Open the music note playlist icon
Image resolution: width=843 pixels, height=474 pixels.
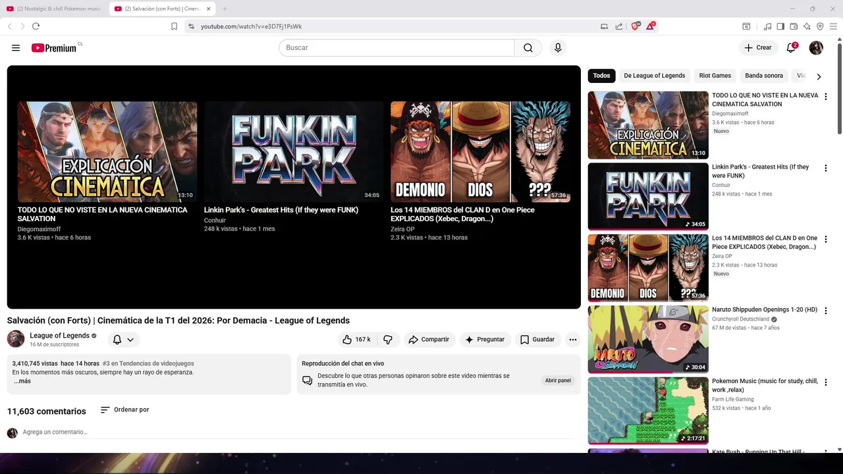point(768,26)
